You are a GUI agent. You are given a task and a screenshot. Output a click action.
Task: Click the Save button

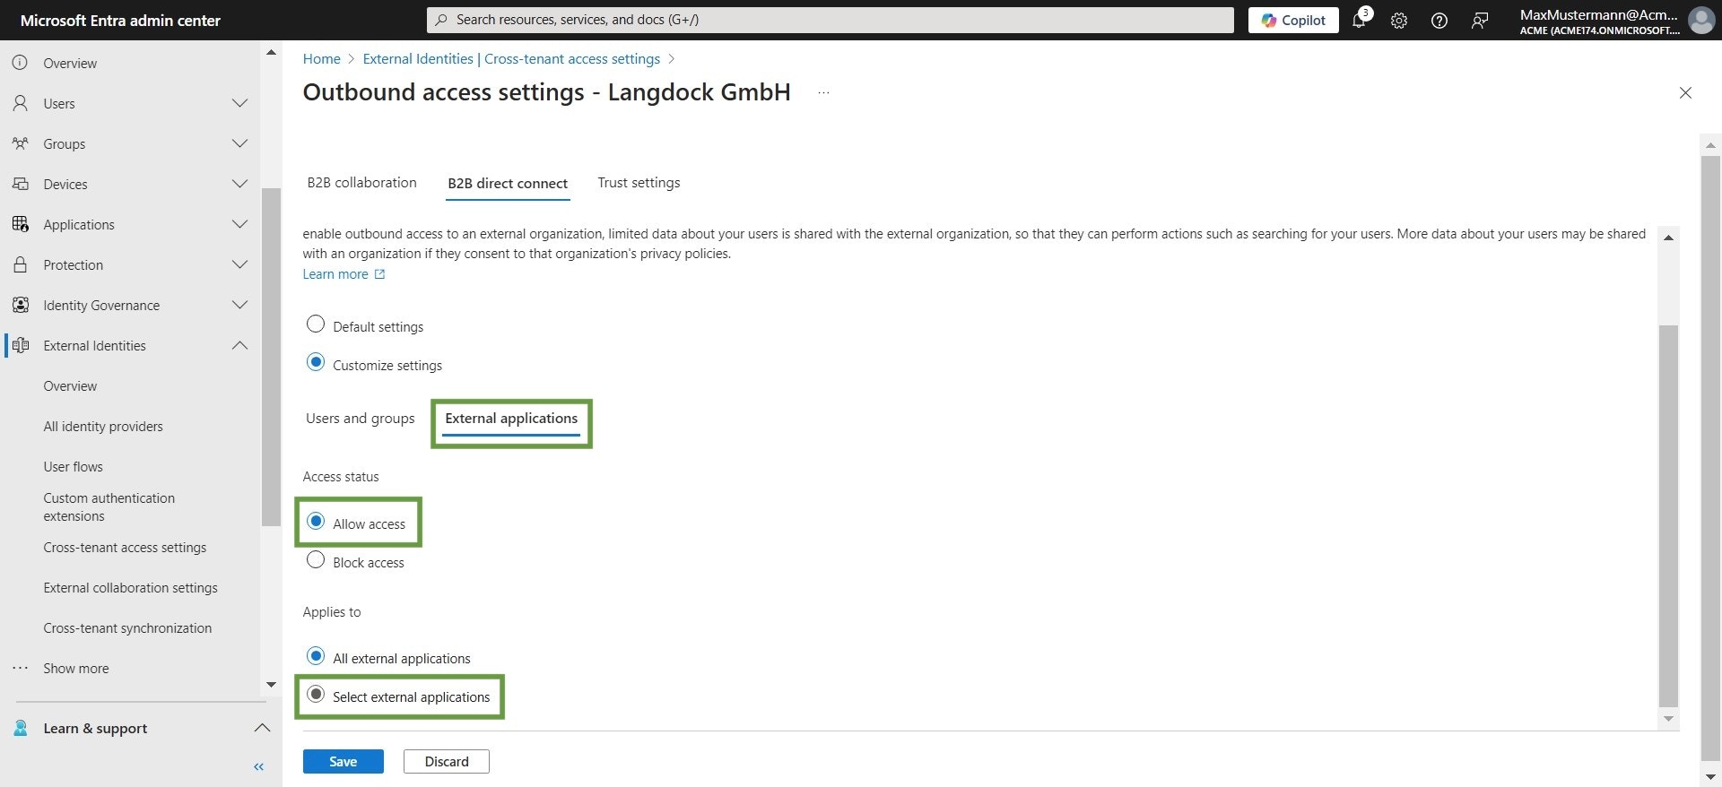point(343,761)
